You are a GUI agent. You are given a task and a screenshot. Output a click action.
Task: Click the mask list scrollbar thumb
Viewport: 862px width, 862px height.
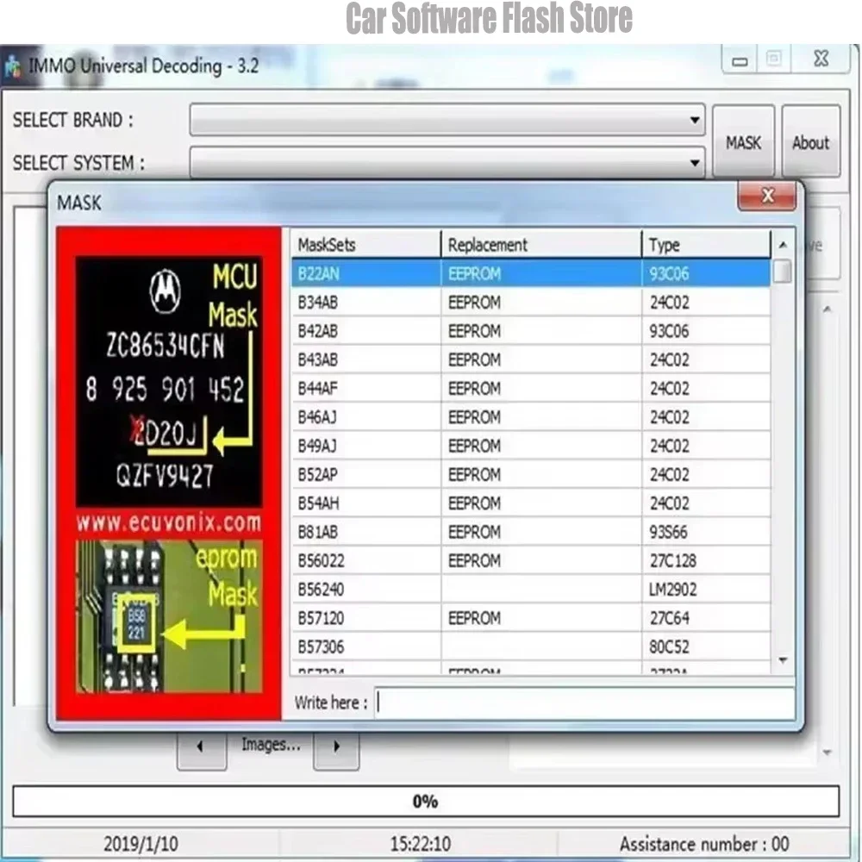783,271
